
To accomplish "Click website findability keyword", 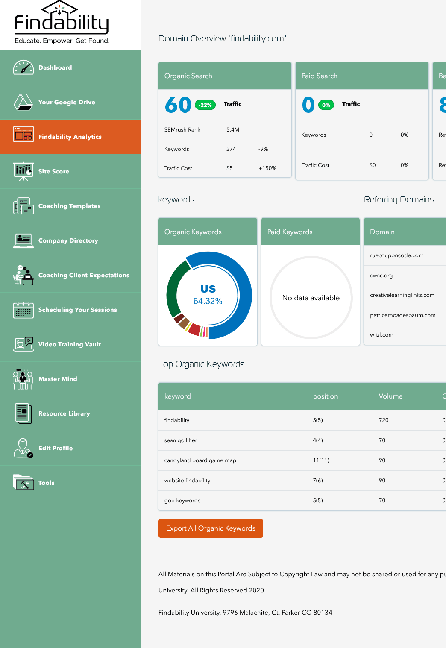I will (187, 481).
